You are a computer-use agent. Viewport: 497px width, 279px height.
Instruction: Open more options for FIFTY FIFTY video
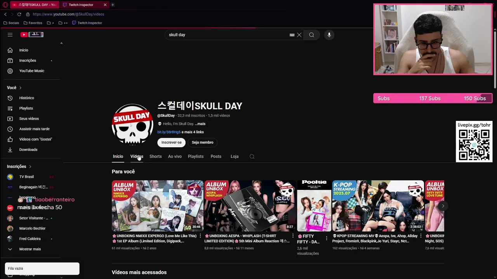[327, 238]
